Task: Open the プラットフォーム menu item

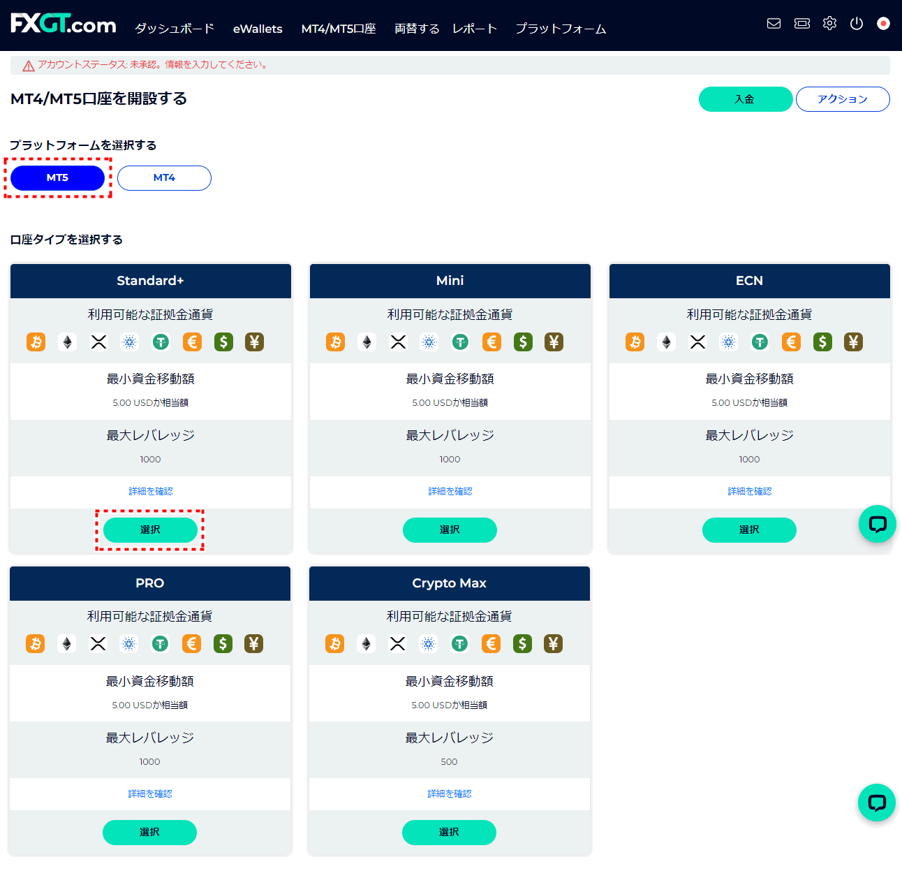Action: click(x=561, y=29)
